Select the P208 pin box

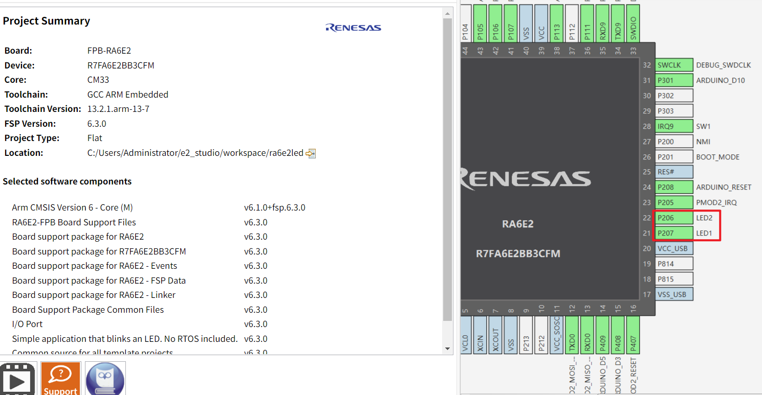[674, 188]
